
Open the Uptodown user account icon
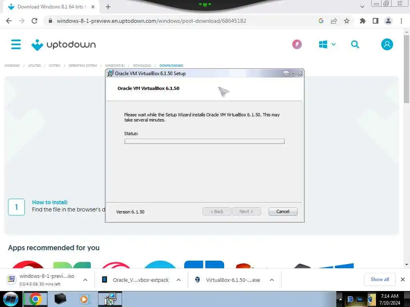387,44
